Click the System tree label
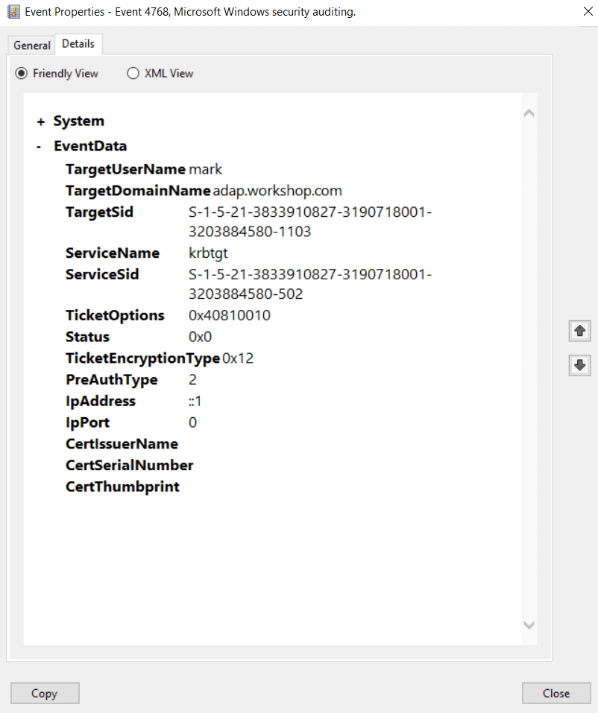Viewport: 598px width, 713px height. [x=79, y=121]
